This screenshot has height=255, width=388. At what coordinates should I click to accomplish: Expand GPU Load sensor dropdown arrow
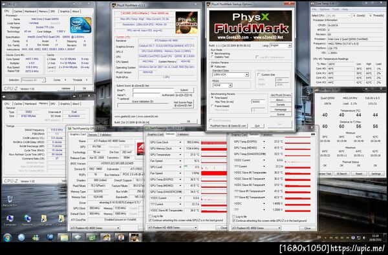click(180, 167)
